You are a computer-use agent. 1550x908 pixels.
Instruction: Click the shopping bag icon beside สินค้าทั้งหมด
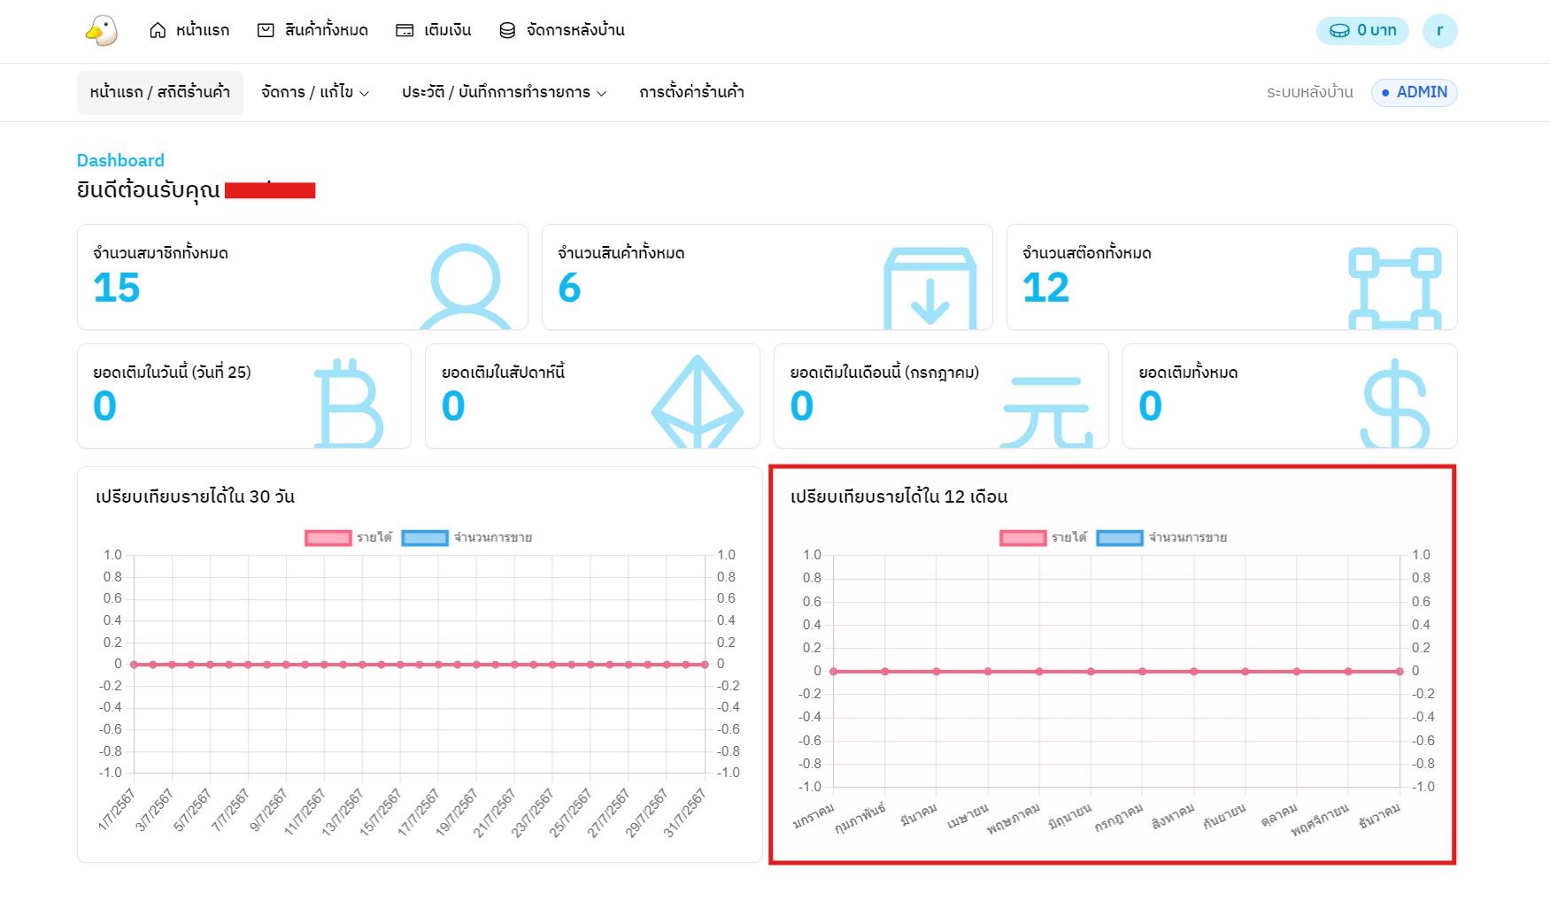pos(266,30)
